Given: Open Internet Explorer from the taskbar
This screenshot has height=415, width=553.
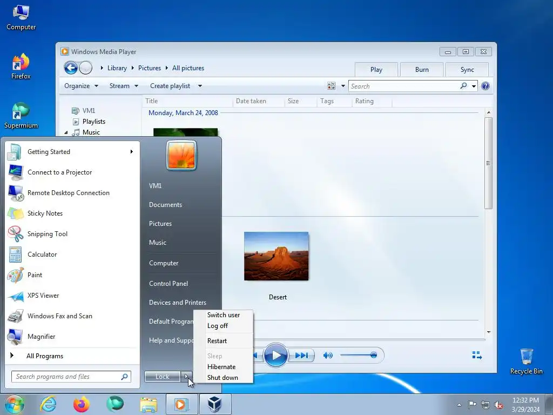Looking at the screenshot, I should (48, 404).
